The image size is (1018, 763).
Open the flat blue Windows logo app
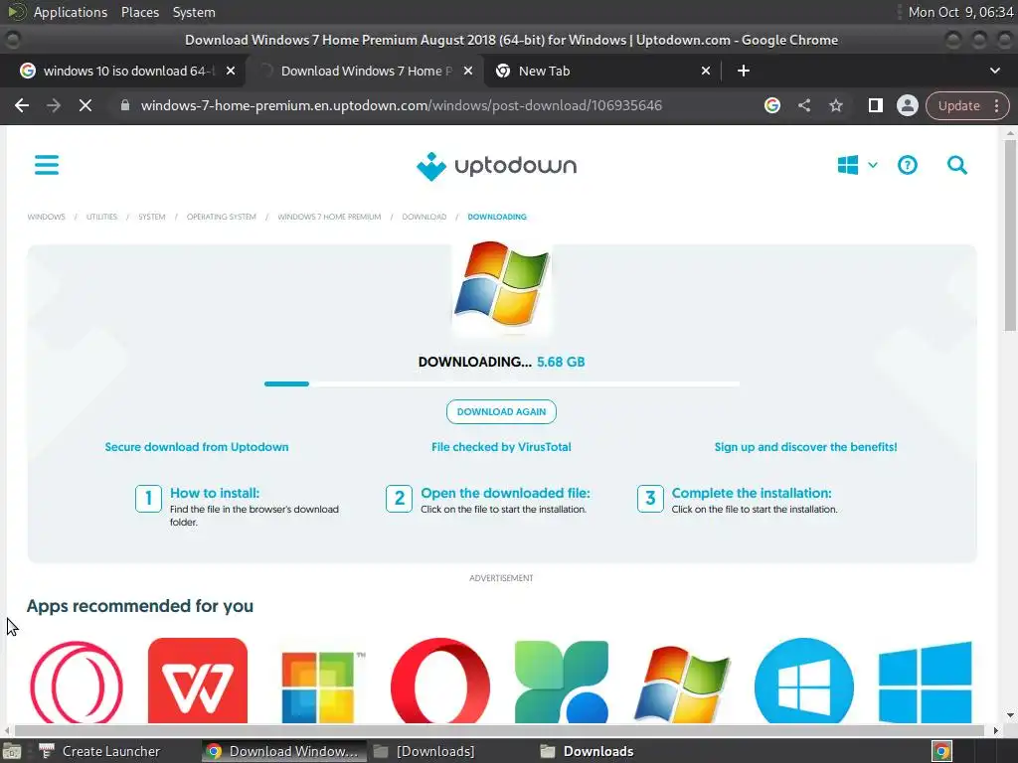tap(926, 682)
